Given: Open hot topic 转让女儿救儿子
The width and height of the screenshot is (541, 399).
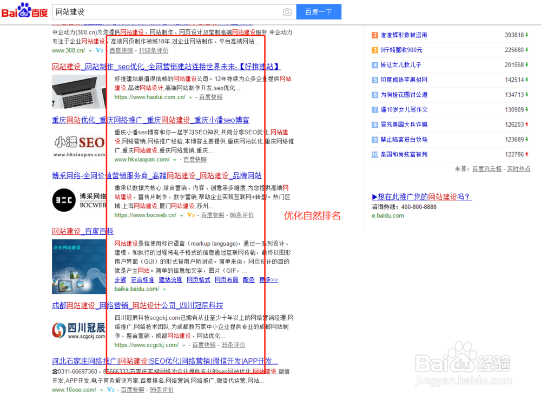Looking at the screenshot, I should (x=401, y=64).
